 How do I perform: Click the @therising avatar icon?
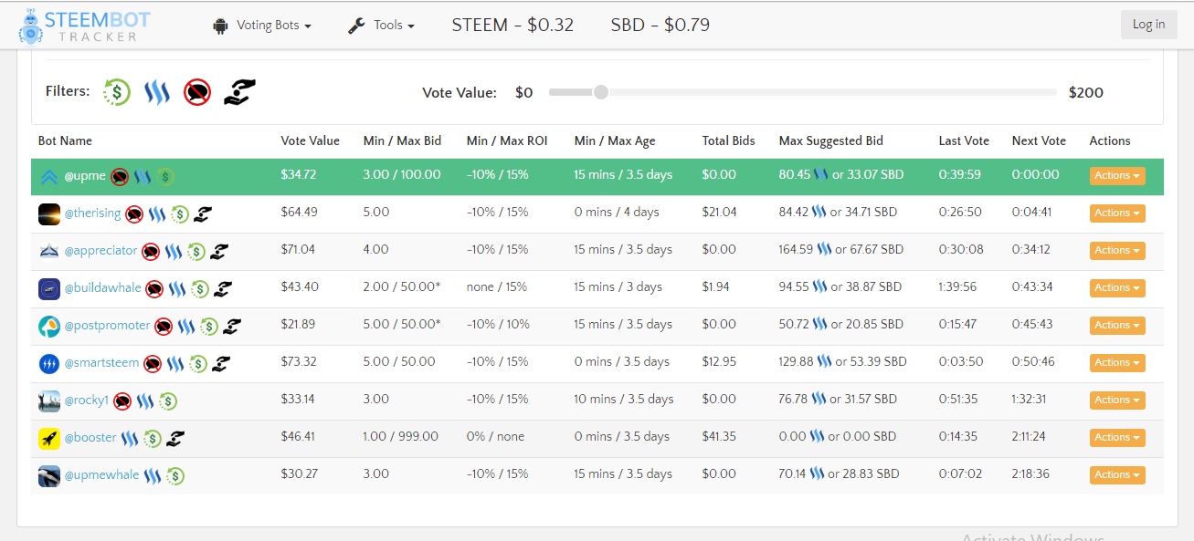[49, 213]
